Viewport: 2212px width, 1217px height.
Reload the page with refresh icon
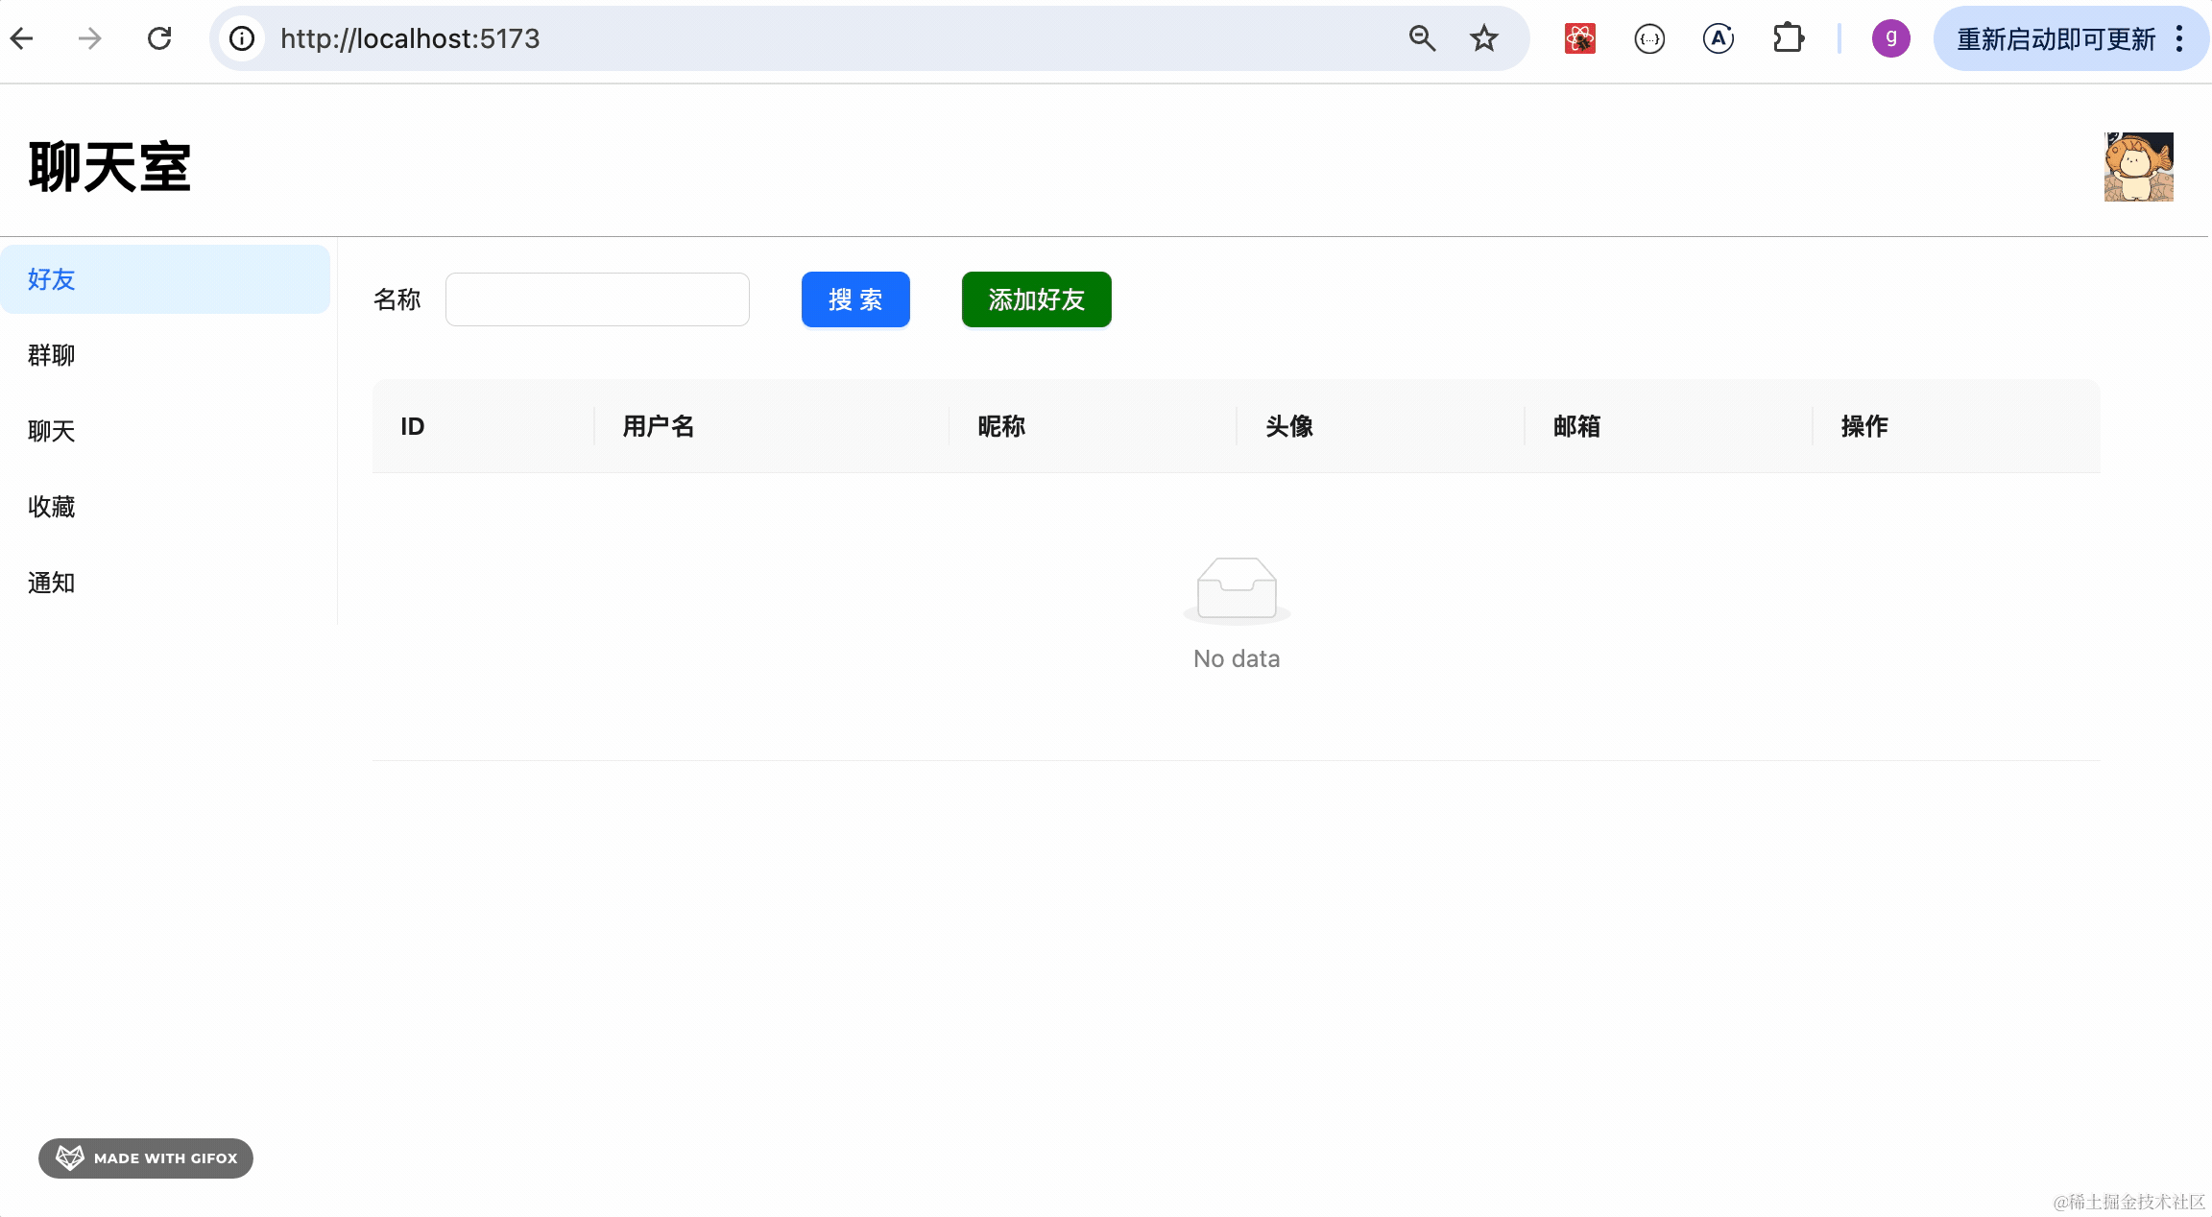click(159, 38)
